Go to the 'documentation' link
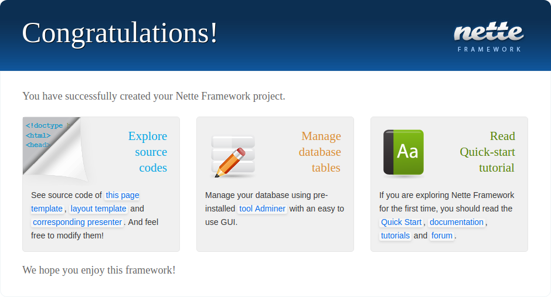Viewport: 551px width, 297px height. click(x=457, y=222)
